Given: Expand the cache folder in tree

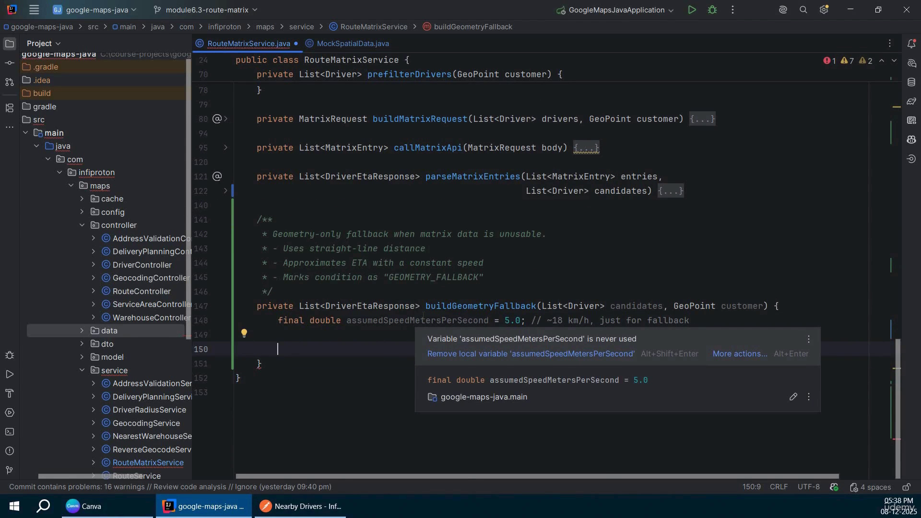Looking at the screenshot, I should pyautogui.click(x=82, y=199).
